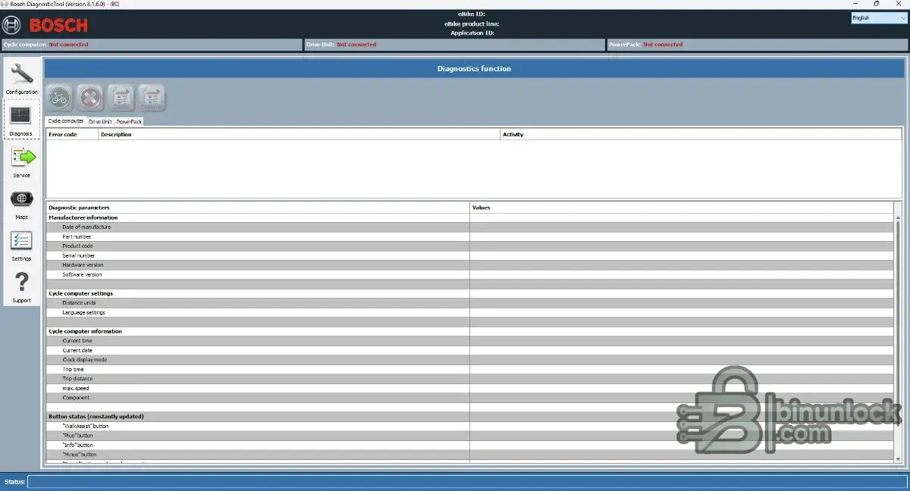Click the Error code column header
This screenshot has height=491, width=910.
(72, 134)
